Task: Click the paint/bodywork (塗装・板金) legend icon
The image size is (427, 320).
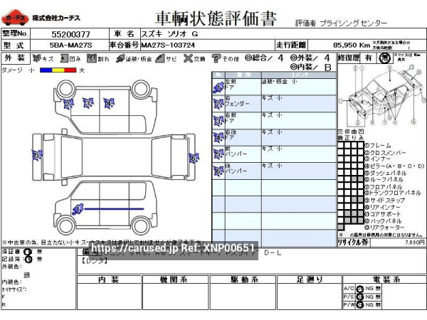Action: tap(120, 58)
